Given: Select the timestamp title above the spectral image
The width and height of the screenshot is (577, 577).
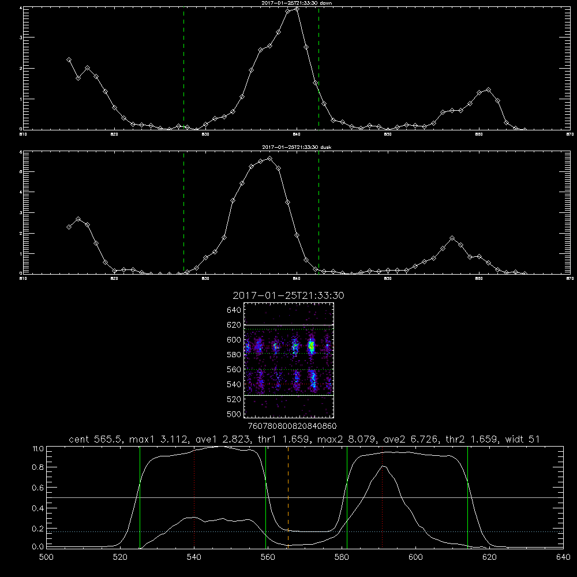Looking at the screenshot, I should (288, 295).
